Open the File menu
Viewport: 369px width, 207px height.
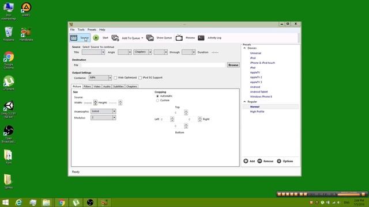pos(73,30)
